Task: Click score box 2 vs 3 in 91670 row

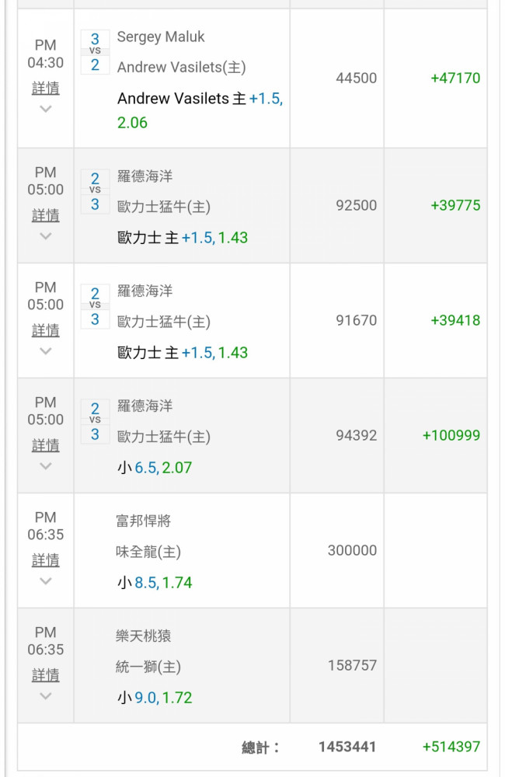Action: [x=95, y=306]
